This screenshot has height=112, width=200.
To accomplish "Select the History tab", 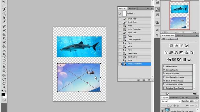I will pos(122,8).
